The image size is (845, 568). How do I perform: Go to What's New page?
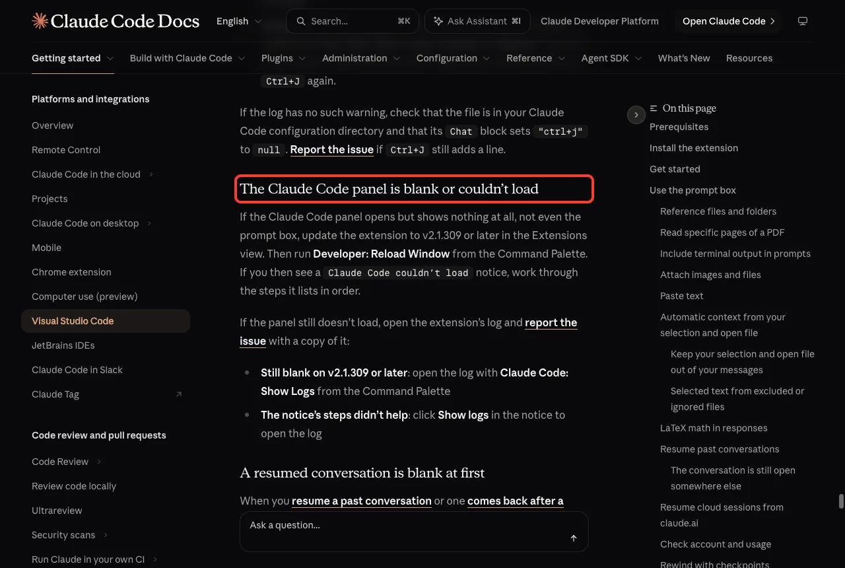pos(684,58)
